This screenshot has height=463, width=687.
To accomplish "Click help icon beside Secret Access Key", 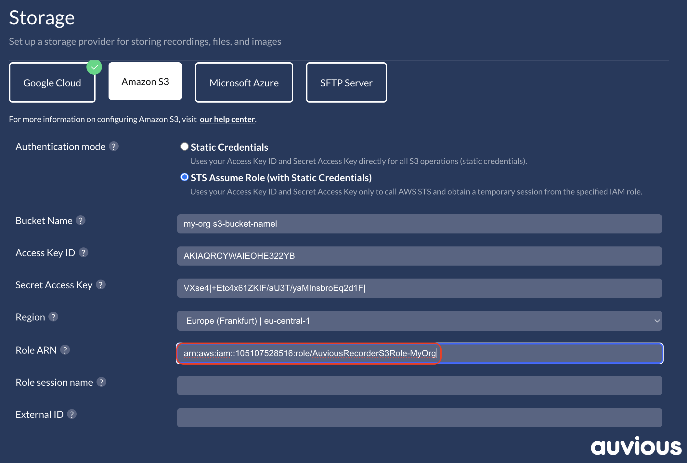I will point(101,285).
